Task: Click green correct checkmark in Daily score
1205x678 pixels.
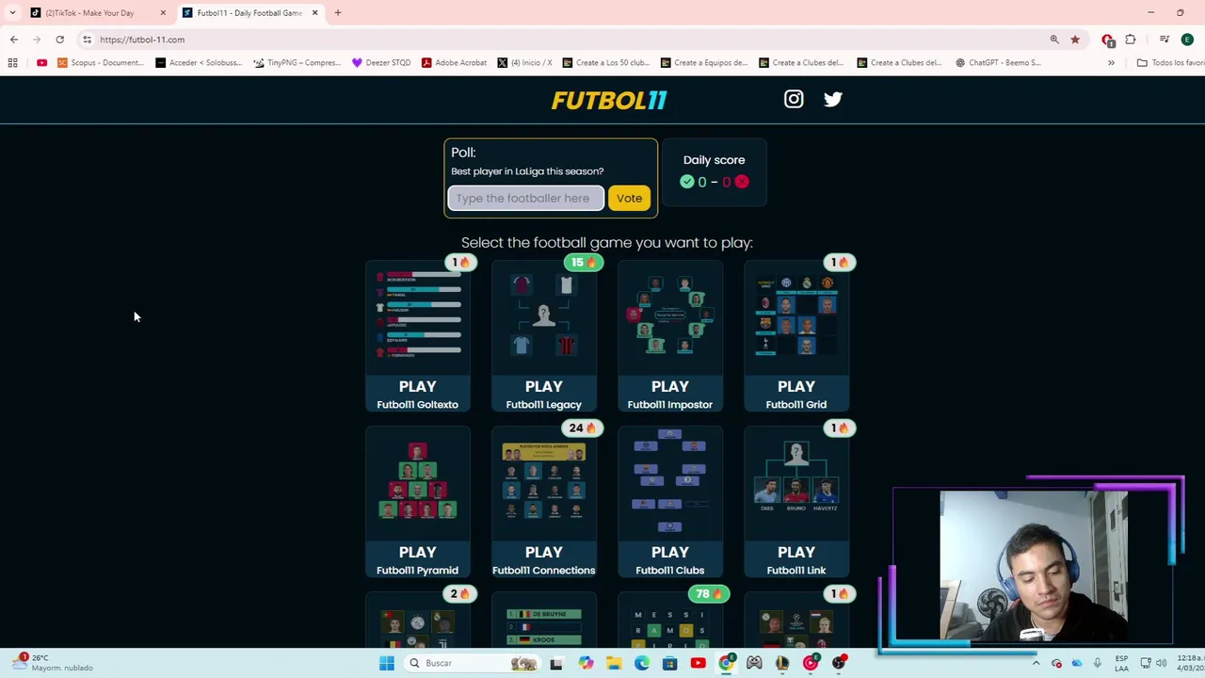Action: coord(686,182)
